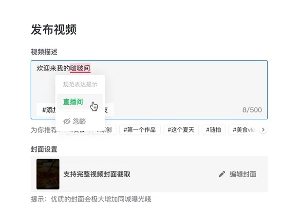Expand more recommended tags with right chevron
This screenshot has width=300, height=223.
click(263, 130)
